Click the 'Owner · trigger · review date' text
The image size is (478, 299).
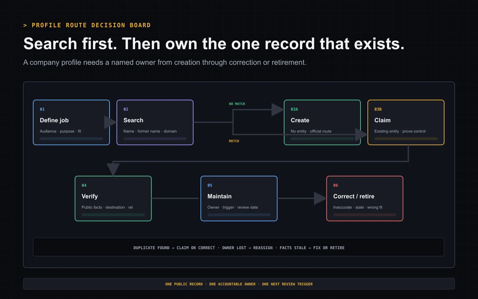tap(233, 207)
